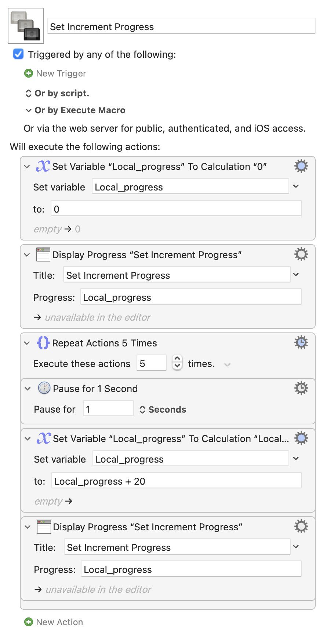This screenshot has height=634, width=323.
Task: Click first Display Progress window icon
Action: (43, 254)
